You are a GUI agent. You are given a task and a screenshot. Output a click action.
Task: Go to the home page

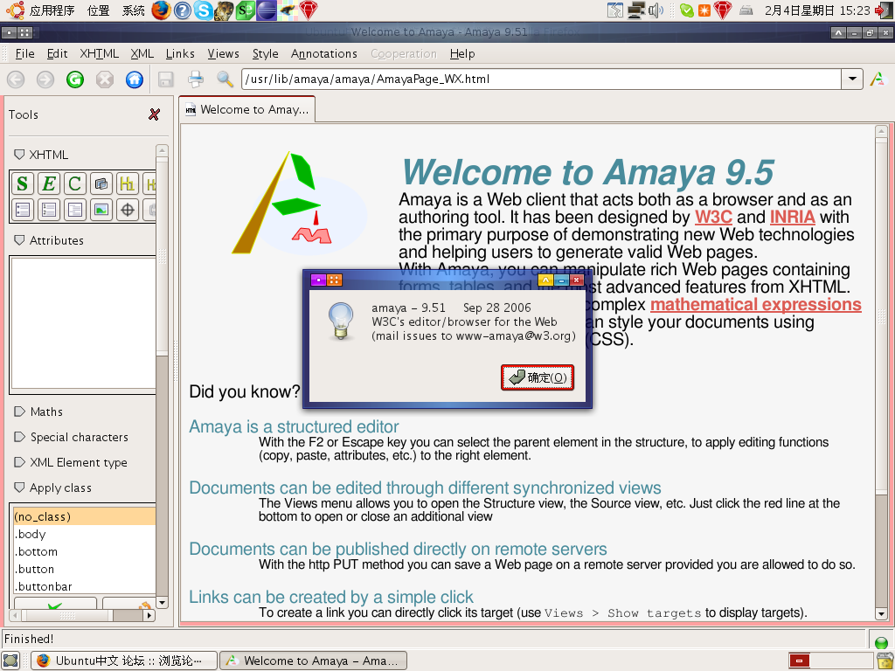coord(134,80)
